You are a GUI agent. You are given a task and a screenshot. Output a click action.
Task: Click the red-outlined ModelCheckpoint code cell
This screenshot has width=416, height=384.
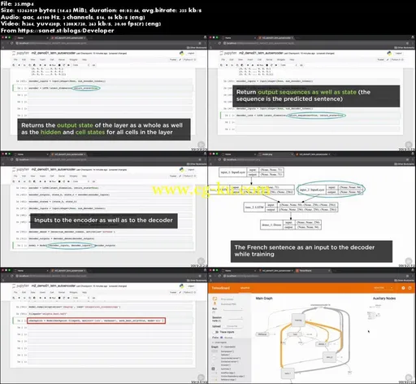point(96,321)
